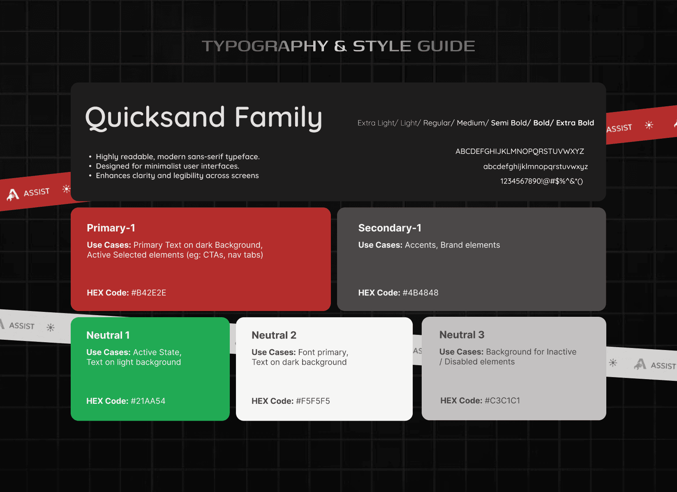The width and height of the screenshot is (677, 492).
Task: Click the HEX Code #C3C1C1 text
Action: click(480, 400)
